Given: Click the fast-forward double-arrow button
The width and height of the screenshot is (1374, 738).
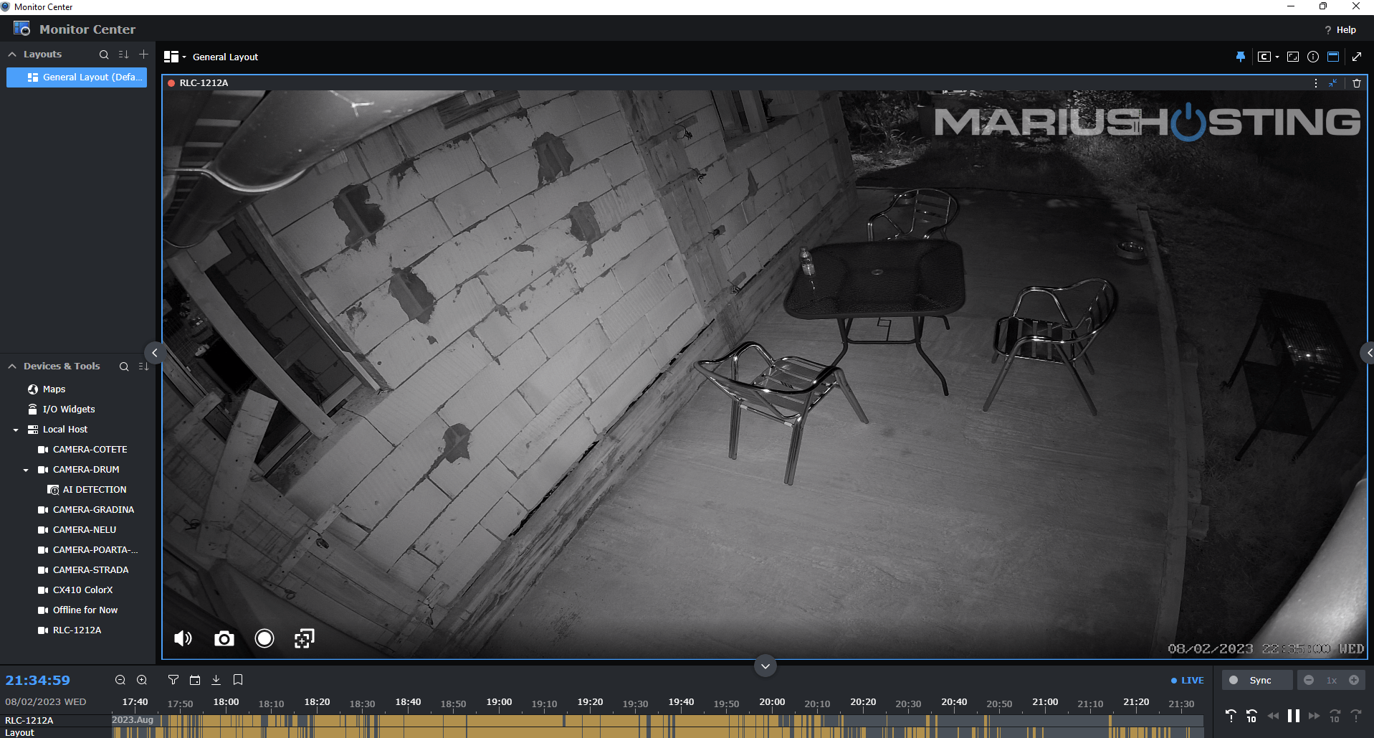Looking at the screenshot, I should click(x=1314, y=716).
